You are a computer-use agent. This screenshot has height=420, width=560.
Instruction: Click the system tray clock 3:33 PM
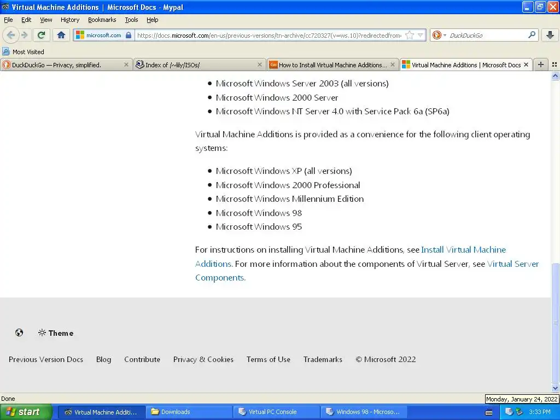point(539,412)
